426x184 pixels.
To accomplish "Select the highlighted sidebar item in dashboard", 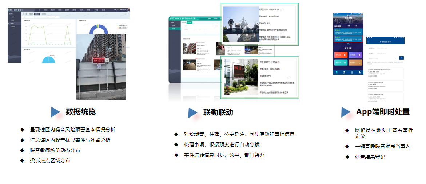I will pos(13,23).
